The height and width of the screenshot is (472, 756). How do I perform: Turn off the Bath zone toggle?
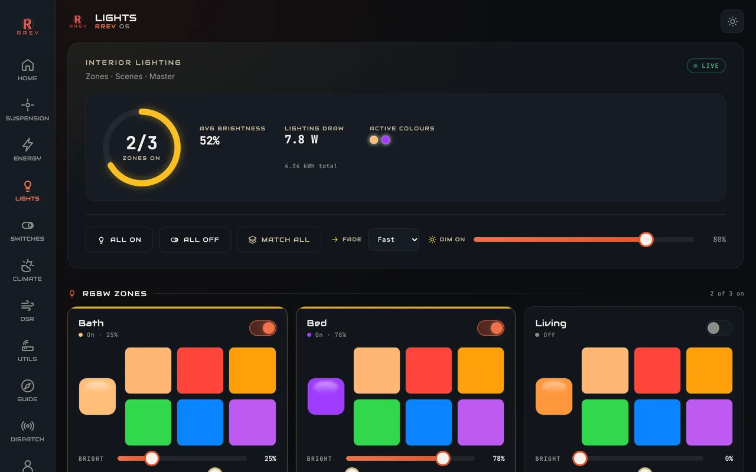click(263, 328)
